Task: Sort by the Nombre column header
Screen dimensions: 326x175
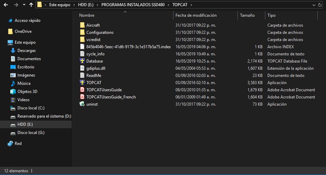Action: (x=87, y=15)
